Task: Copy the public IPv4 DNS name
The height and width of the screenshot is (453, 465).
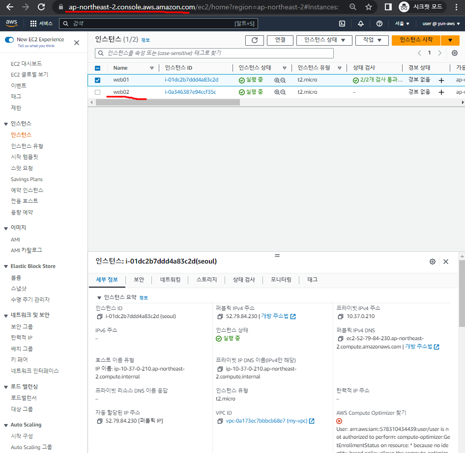Action: click(341, 339)
